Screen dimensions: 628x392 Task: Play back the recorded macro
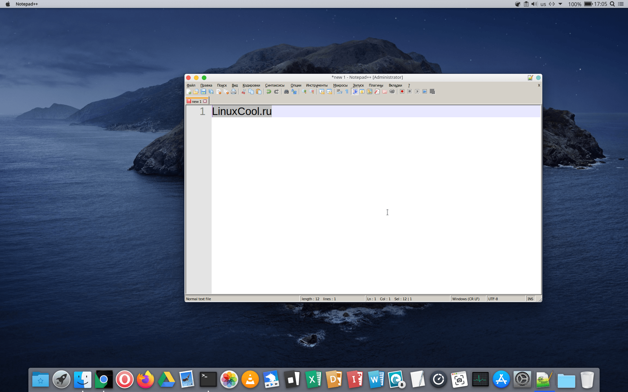tap(417, 92)
